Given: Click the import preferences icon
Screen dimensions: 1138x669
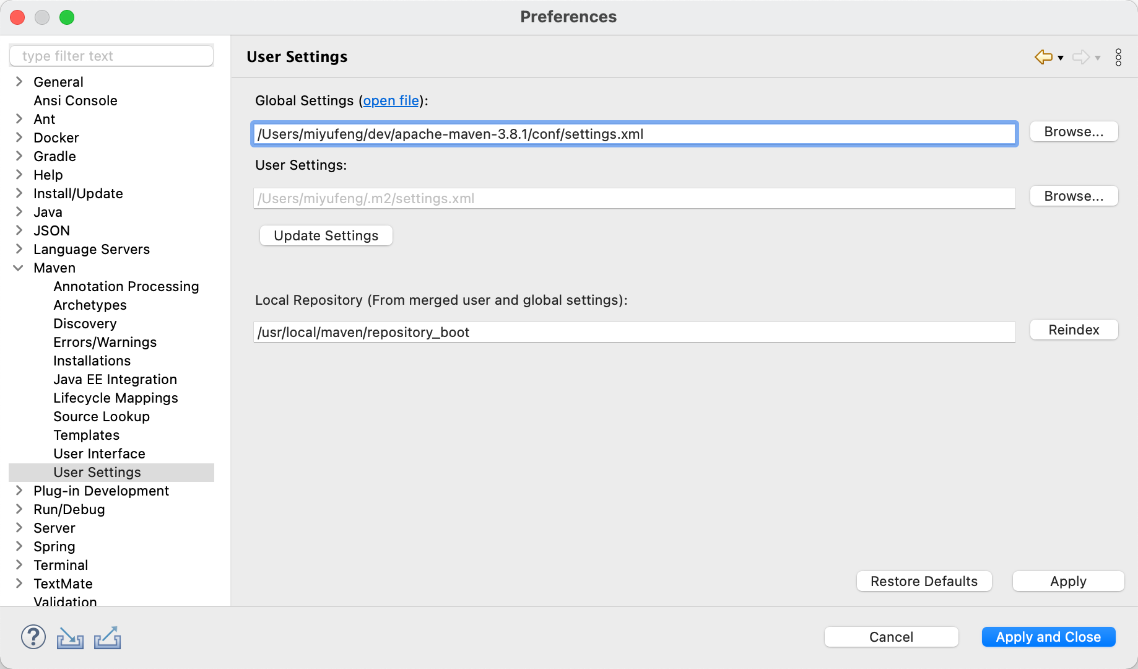Looking at the screenshot, I should point(70,637).
